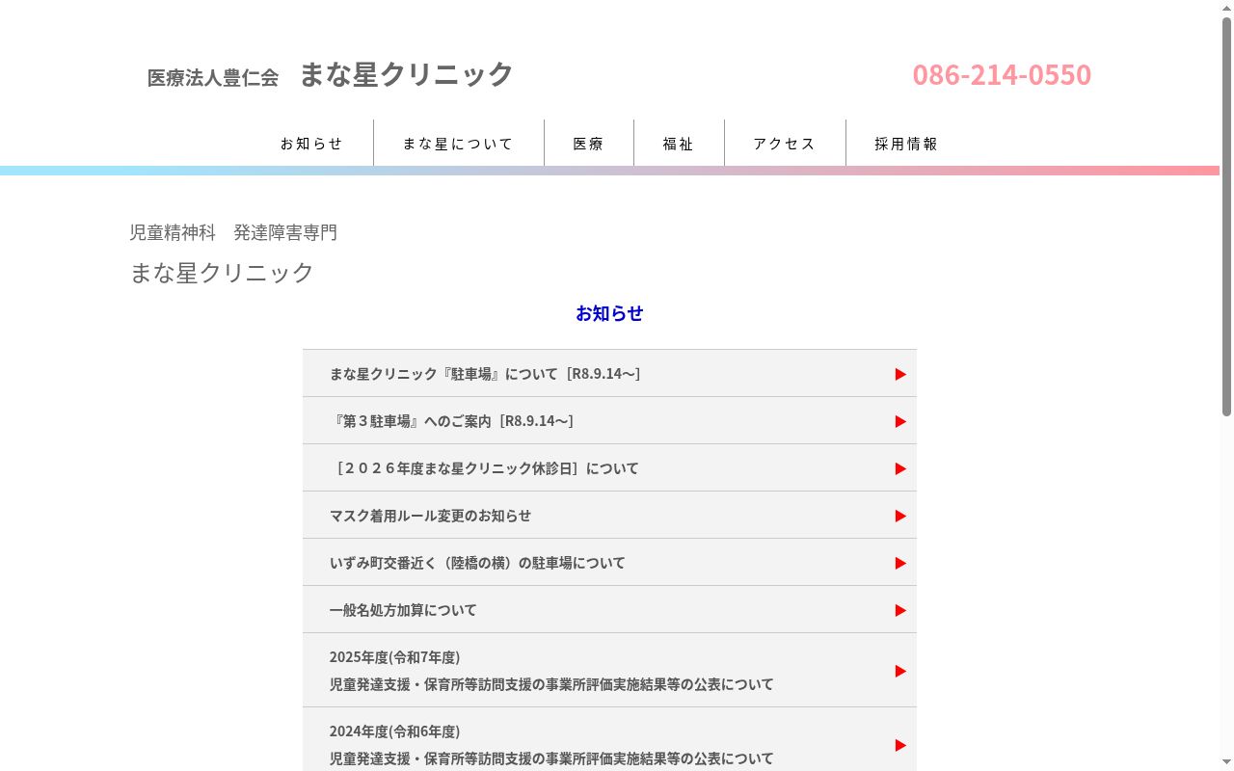1234x771 pixels.
Task: Open ２０２６年度まな星クリニック休診日 notice
Action: point(609,468)
